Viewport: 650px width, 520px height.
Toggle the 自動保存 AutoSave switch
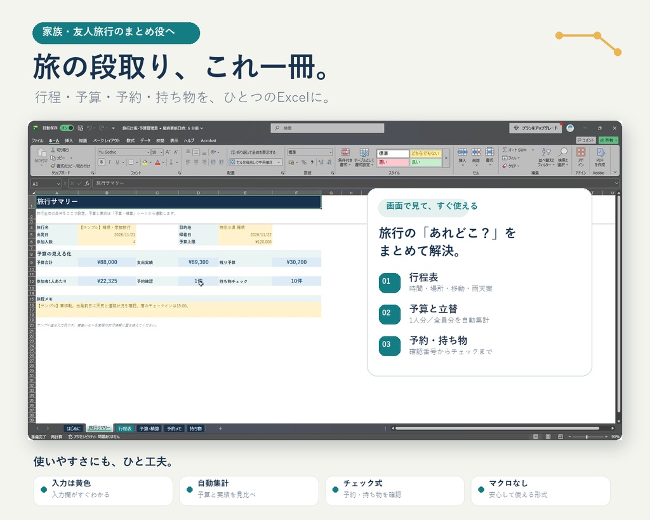point(67,128)
